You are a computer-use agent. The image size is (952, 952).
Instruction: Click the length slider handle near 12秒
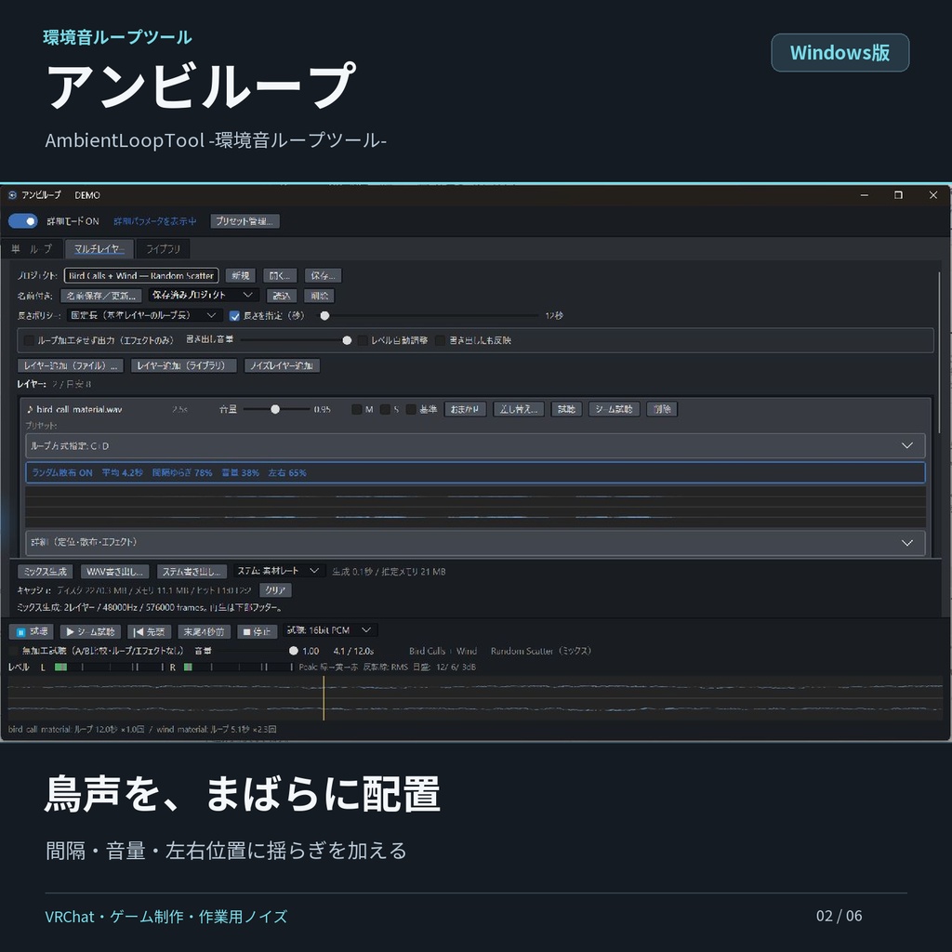(324, 316)
